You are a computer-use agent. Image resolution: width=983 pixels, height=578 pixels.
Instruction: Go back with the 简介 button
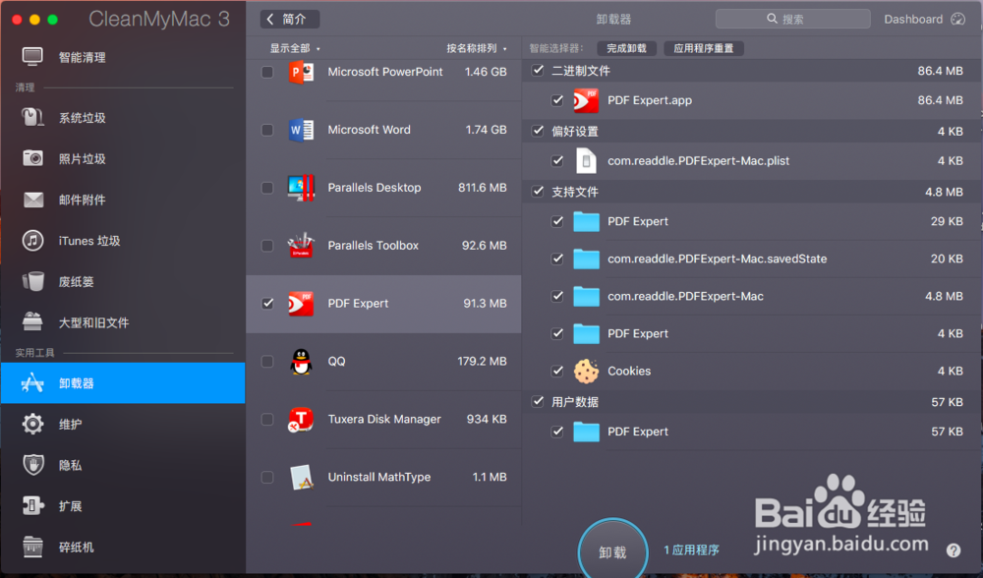pos(290,20)
